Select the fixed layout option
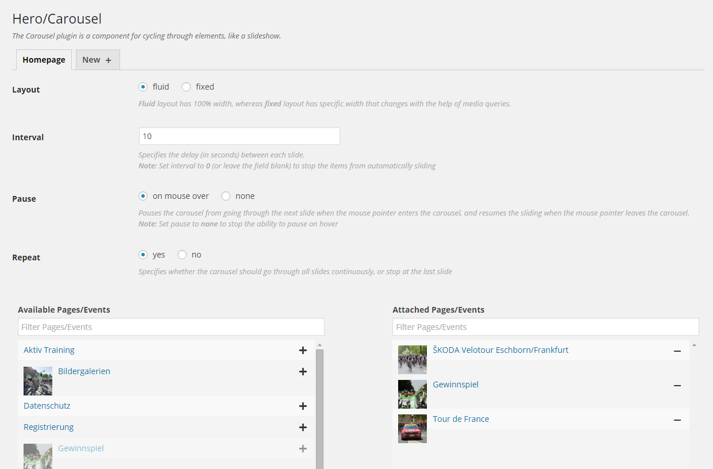The width and height of the screenshot is (713, 469). [186, 87]
